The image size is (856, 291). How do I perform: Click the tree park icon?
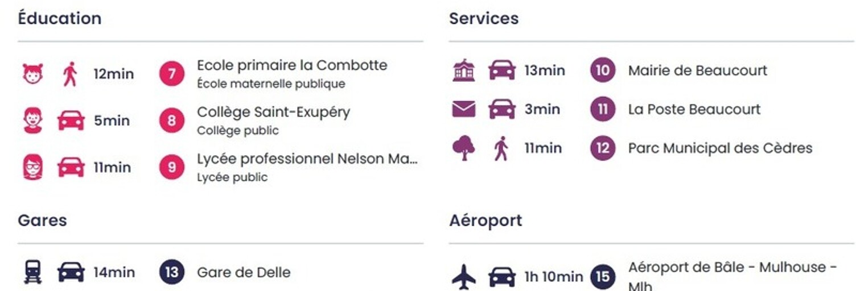pyautogui.click(x=463, y=148)
